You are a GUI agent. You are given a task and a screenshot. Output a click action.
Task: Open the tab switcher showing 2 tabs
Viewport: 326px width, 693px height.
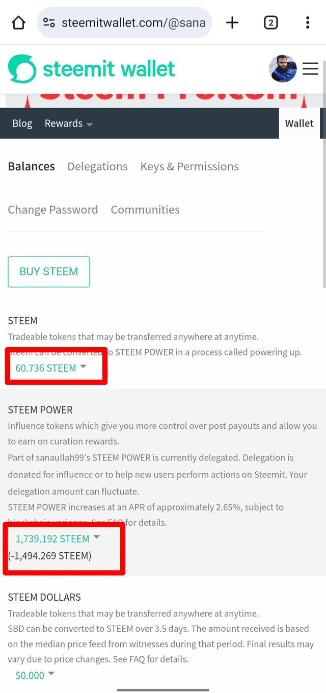pyautogui.click(x=270, y=22)
